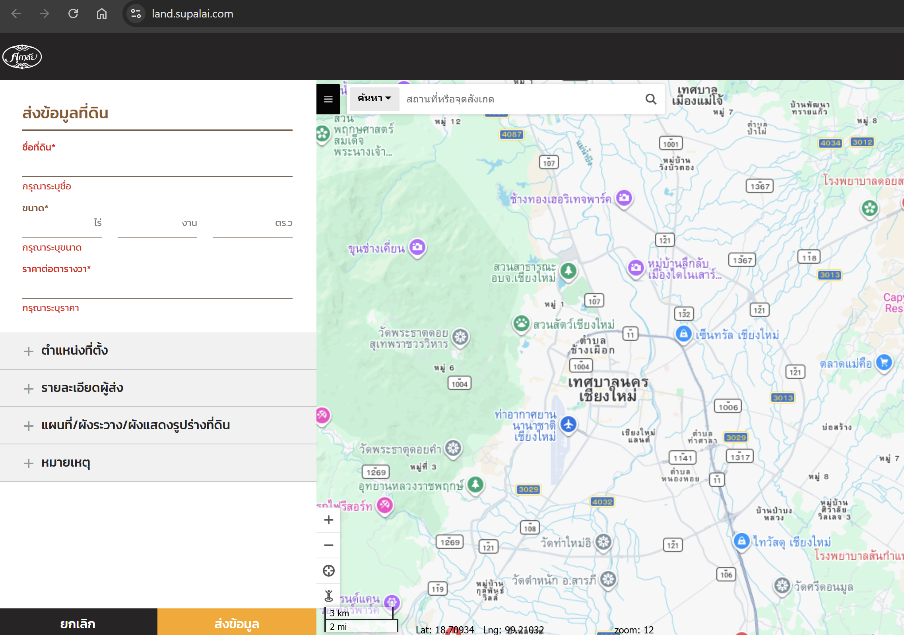This screenshot has width=904, height=635.
Task: Reload the page with browser refresh
Action: (x=73, y=14)
